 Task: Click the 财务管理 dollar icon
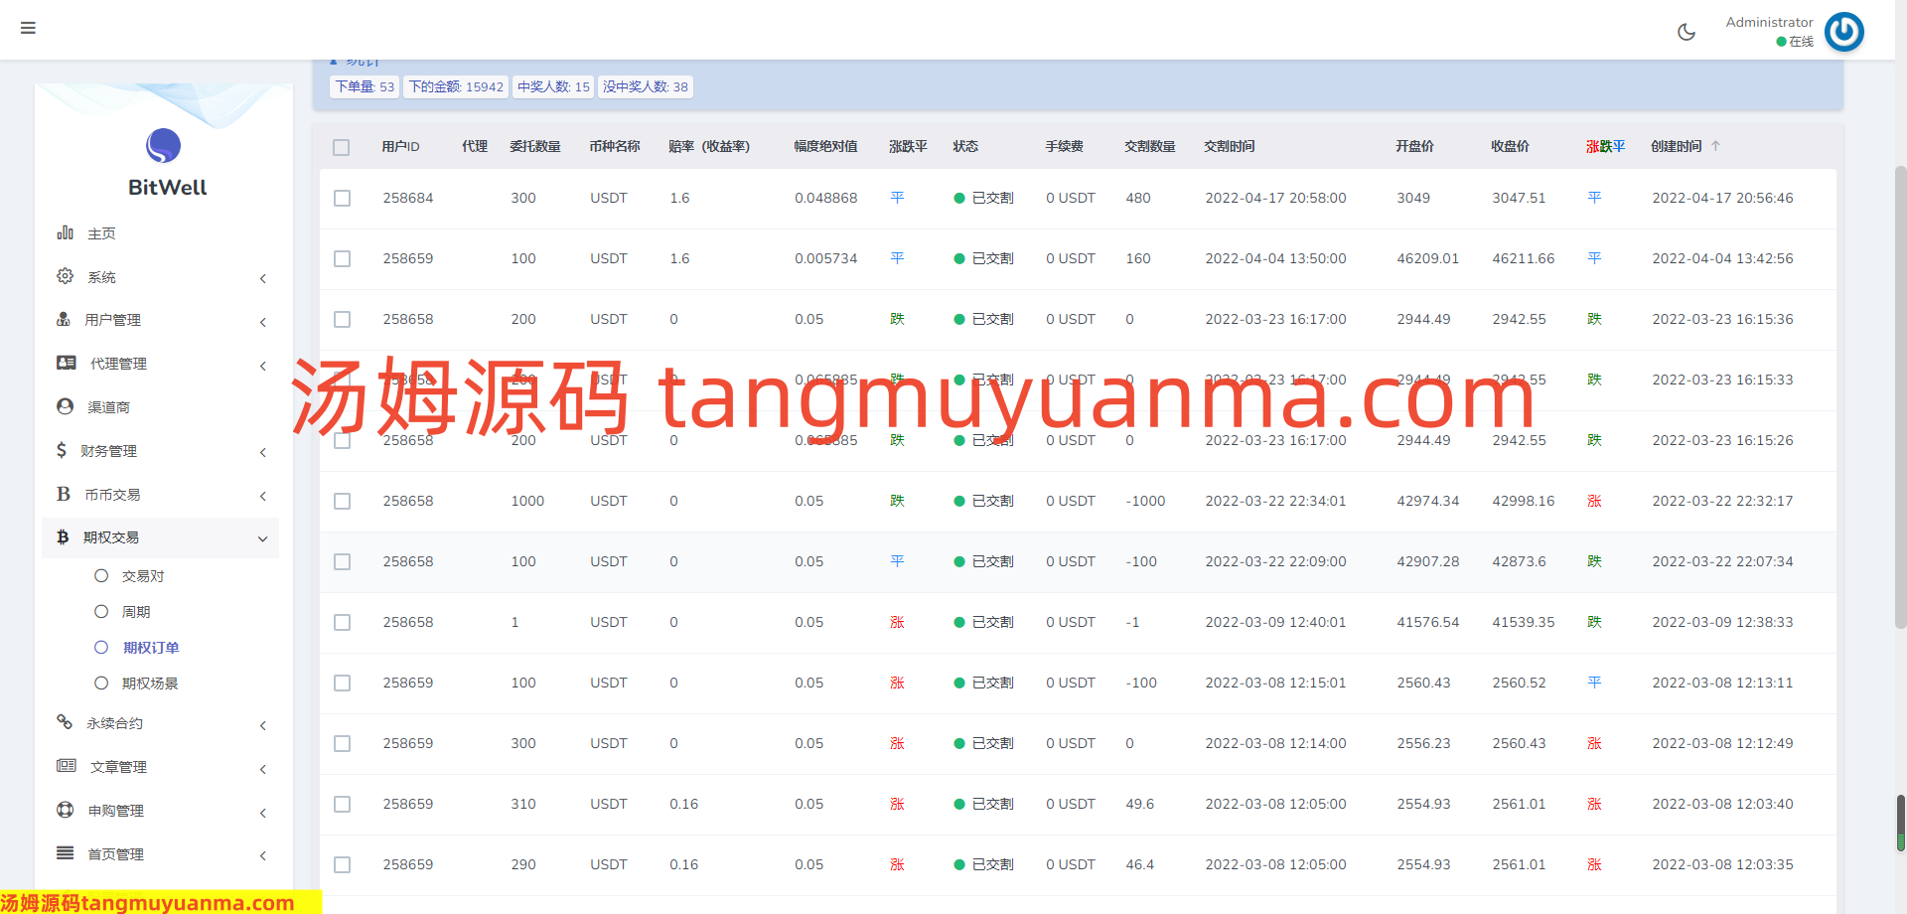click(62, 450)
